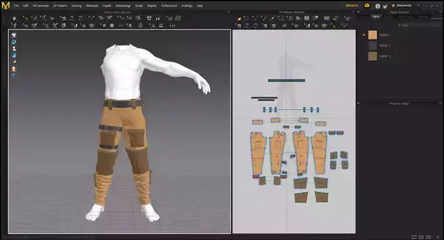444x240 pixels.
Task: Select the dark gray Fabric 2 swatch
Action: [372, 45]
